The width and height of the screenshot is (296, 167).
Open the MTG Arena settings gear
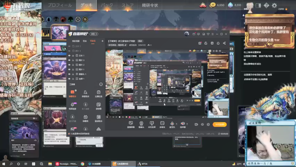(x=274, y=6)
